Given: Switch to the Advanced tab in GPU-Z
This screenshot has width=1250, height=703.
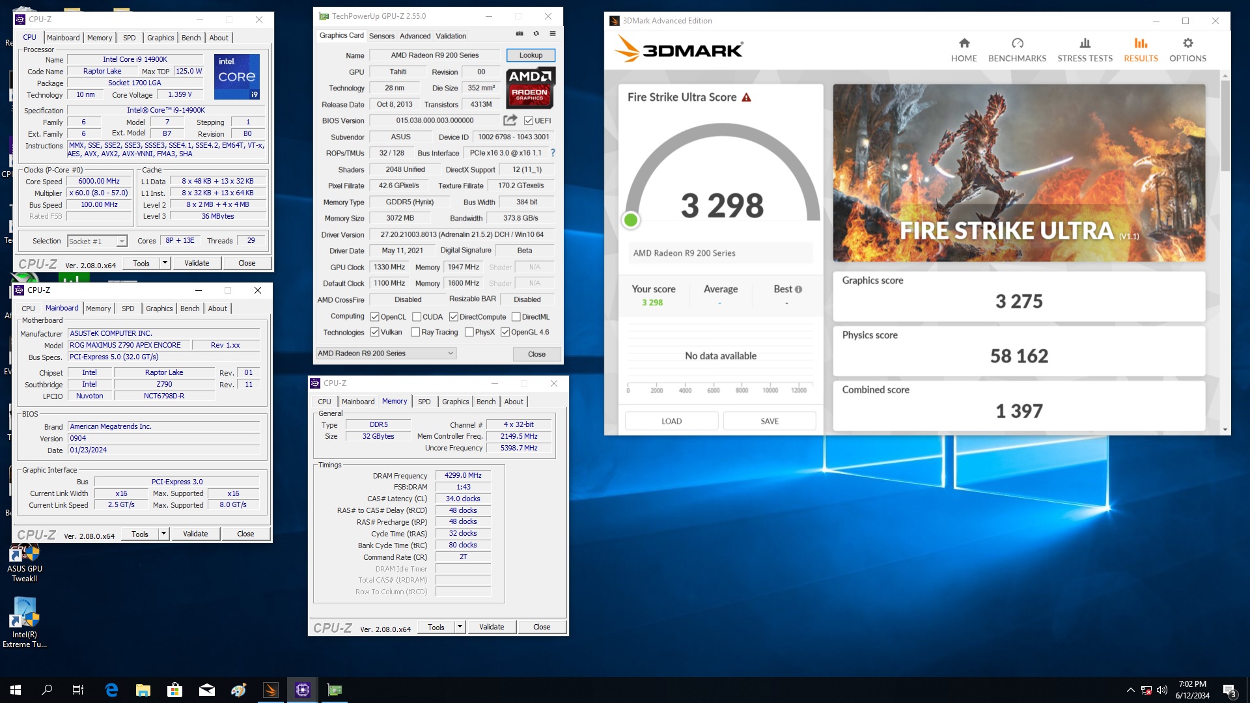Looking at the screenshot, I should (415, 36).
